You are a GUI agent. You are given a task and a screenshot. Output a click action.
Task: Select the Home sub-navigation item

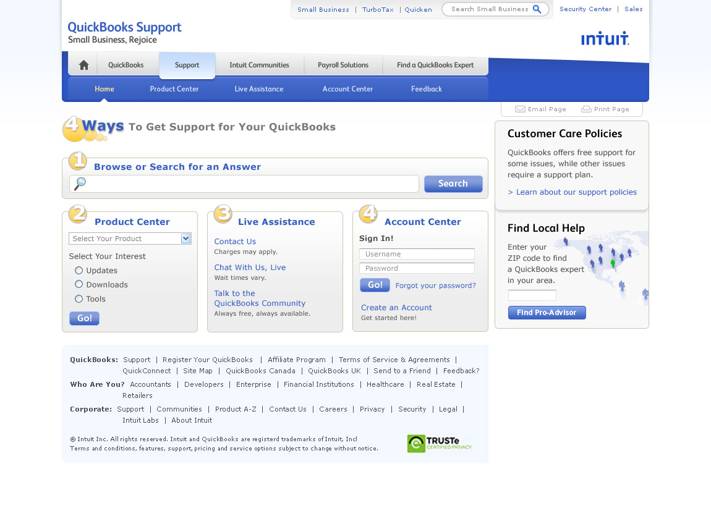click(x=104, y=89)
